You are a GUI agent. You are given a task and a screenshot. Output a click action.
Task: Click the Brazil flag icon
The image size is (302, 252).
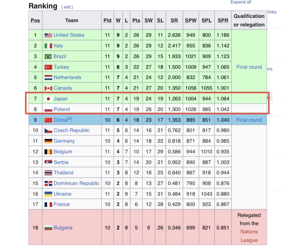[48, 57]
